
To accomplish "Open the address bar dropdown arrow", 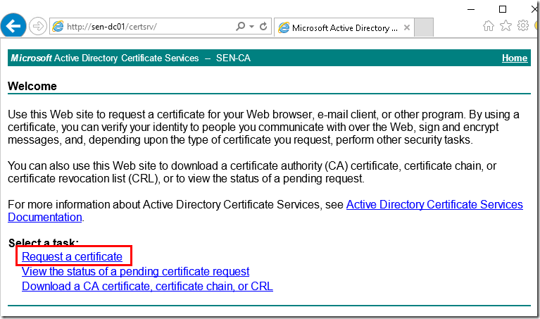I will tap(252, 27).
